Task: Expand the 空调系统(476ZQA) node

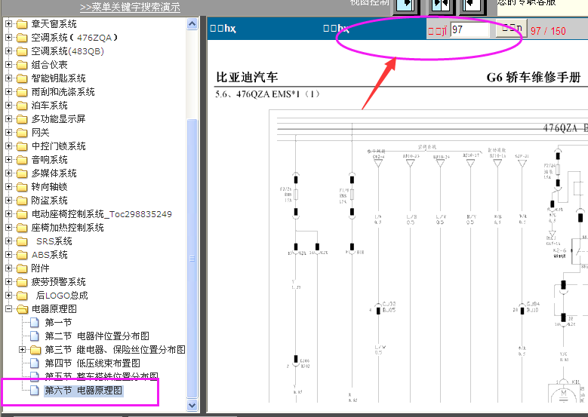Action: point(8,38)
